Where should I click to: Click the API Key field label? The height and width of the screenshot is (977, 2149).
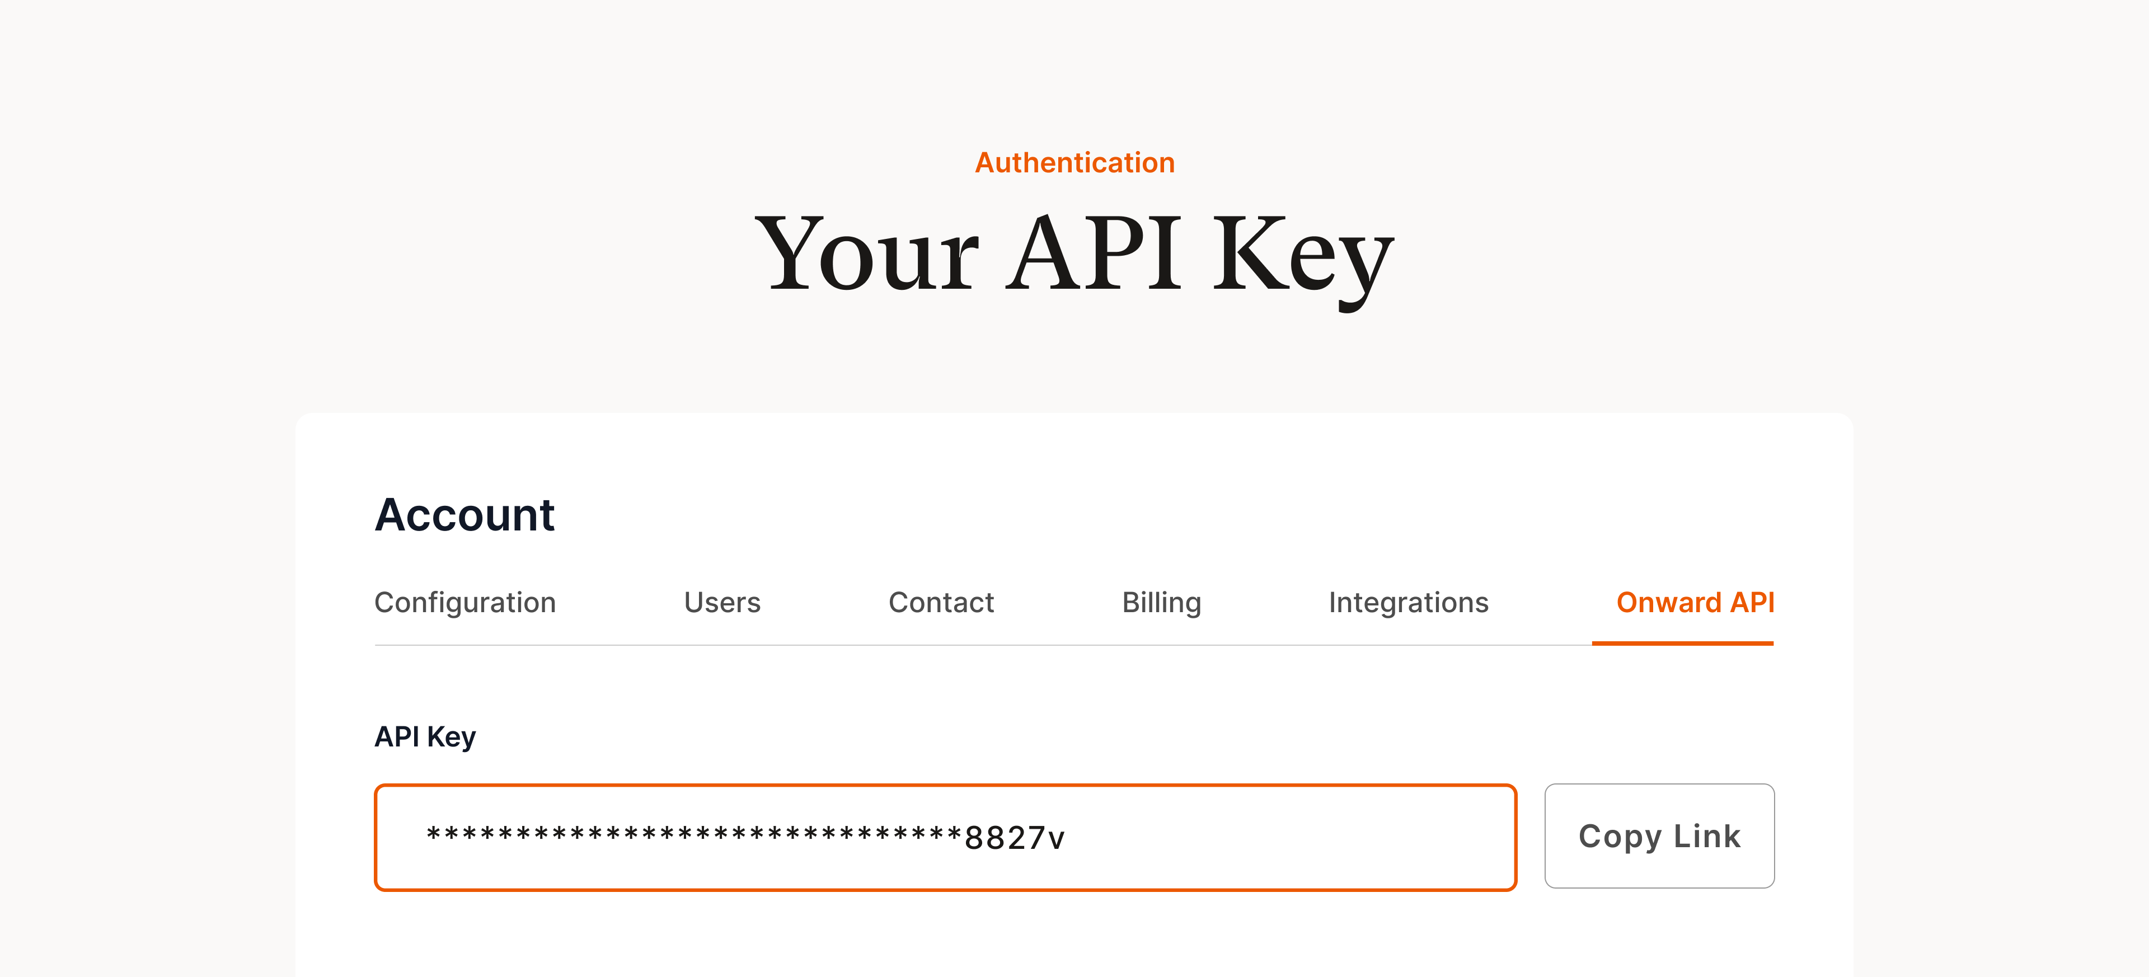click(425, 737)
